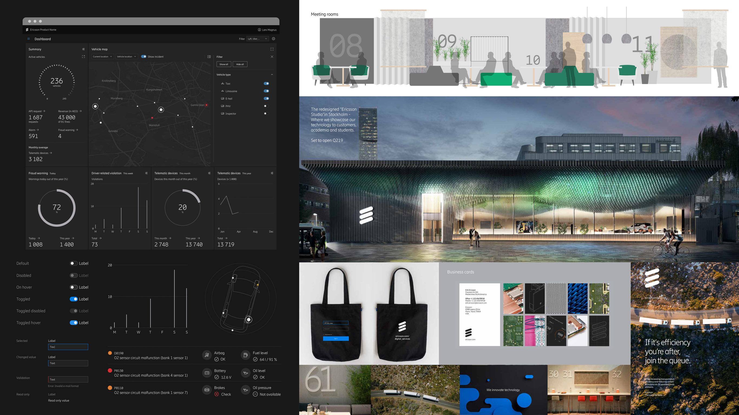The height and width of the screenshot is (415, 739).
Task: Click the Toggled hover state toggle
Action: tap(74, 323)
